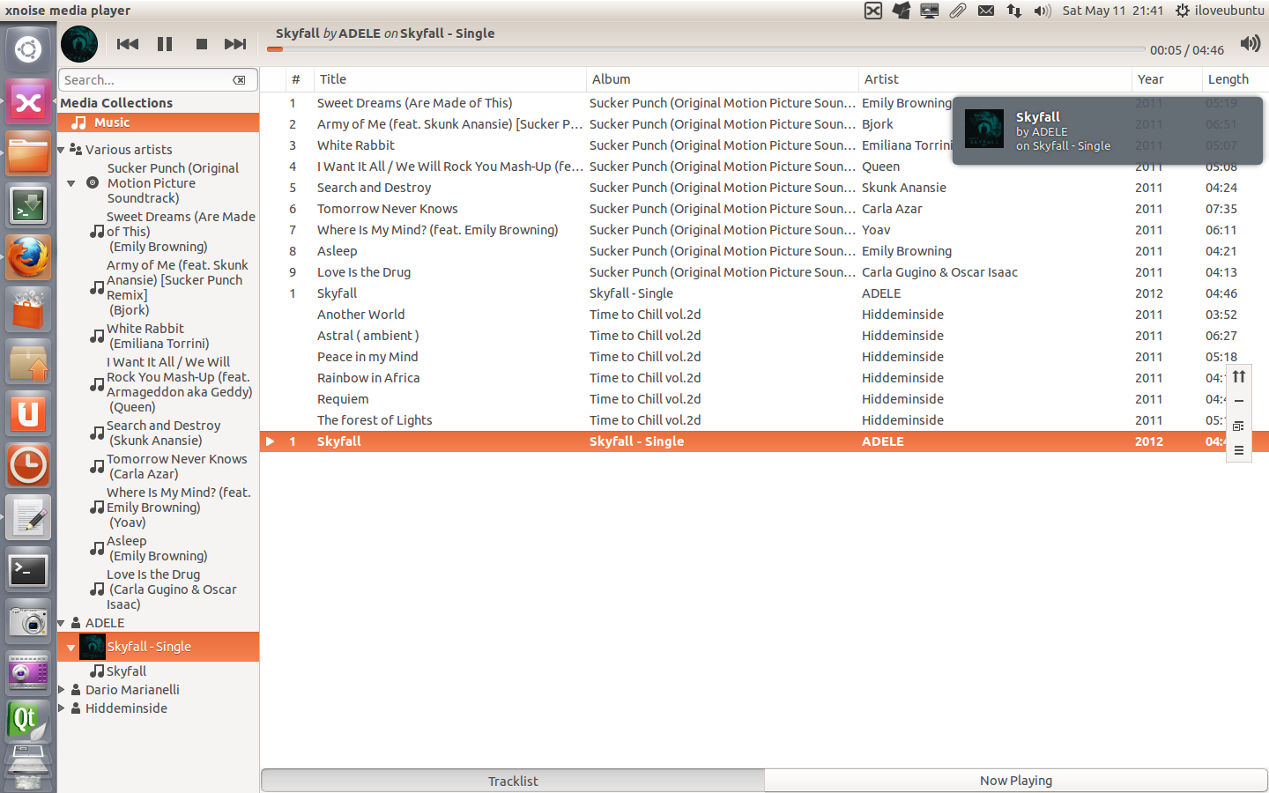Open the text editor from launcher
1269x793 pixels.
[x=28, y=518]
